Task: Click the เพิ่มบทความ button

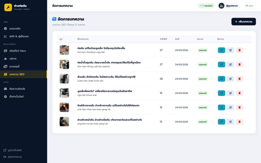Action: 244,22
